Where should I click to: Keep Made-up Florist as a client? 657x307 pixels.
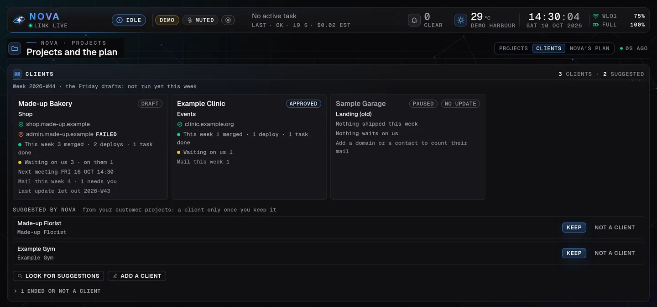(x=574, y=228)
